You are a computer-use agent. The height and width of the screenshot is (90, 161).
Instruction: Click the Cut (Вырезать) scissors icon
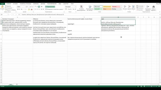pos(6,6)
